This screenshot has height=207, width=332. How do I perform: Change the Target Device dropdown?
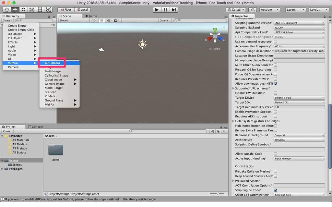tap(299, 98)
